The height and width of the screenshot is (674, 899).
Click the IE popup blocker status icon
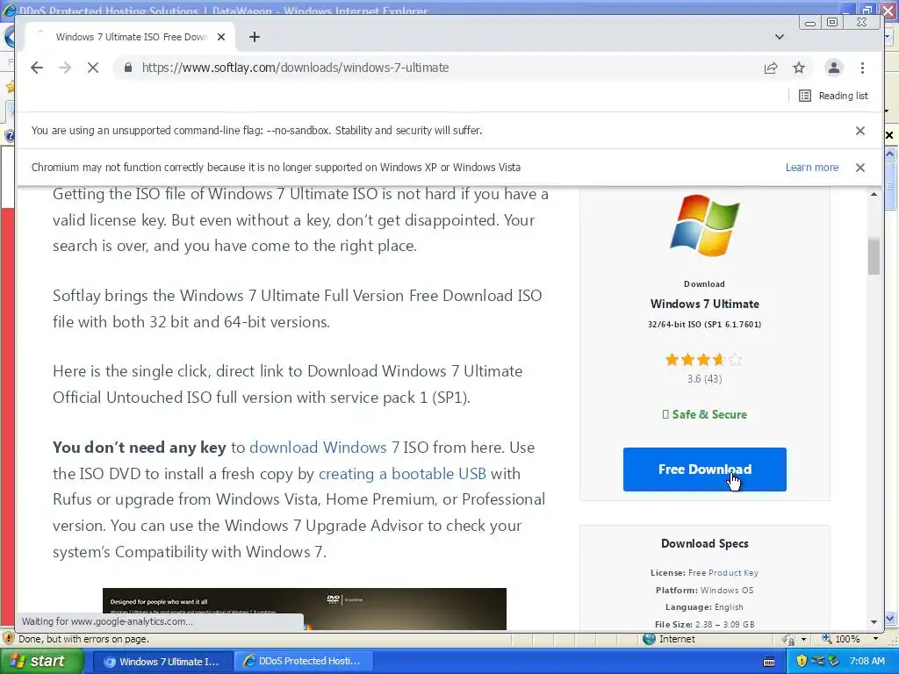tap(788, 639)
